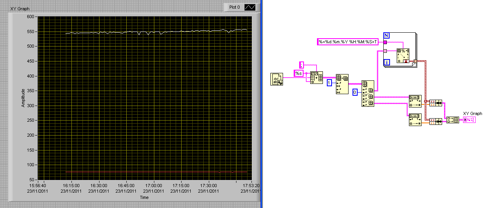Click the 50 Y-axis minimum value
The image size is (495, 208).
pyautogui.click(x=32, y=179)
